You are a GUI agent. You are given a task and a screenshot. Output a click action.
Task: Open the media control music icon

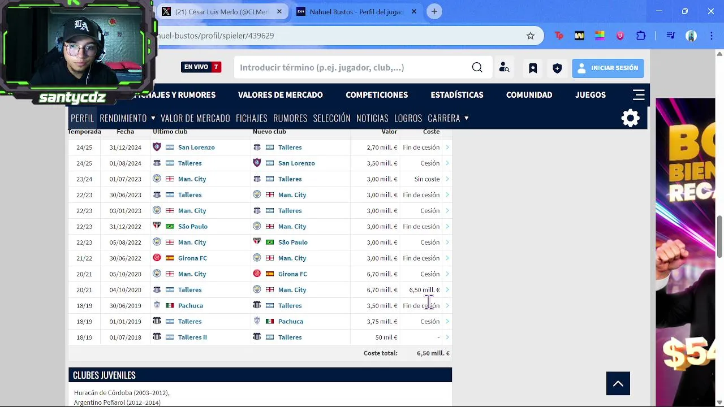pos(671,36)
